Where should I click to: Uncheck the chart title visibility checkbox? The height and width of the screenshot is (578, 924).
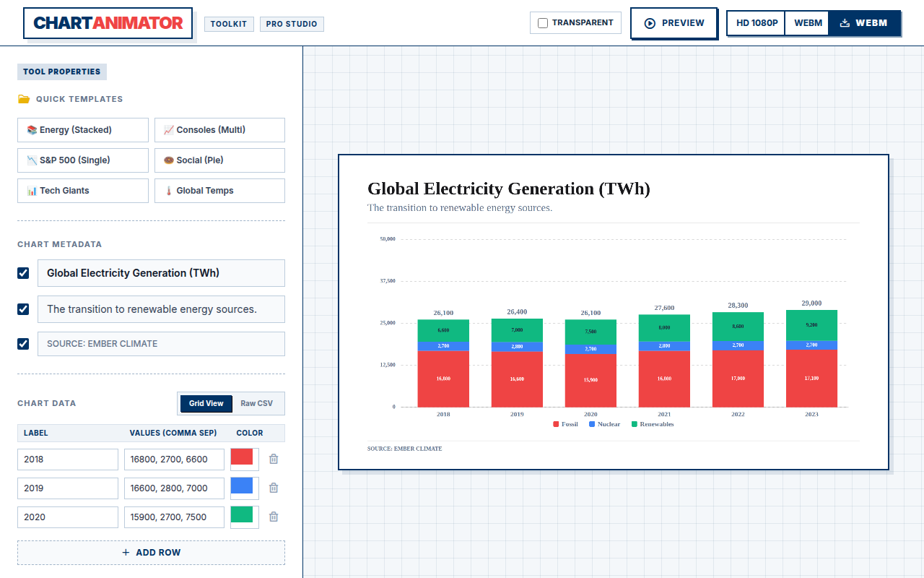coord(23,273)
